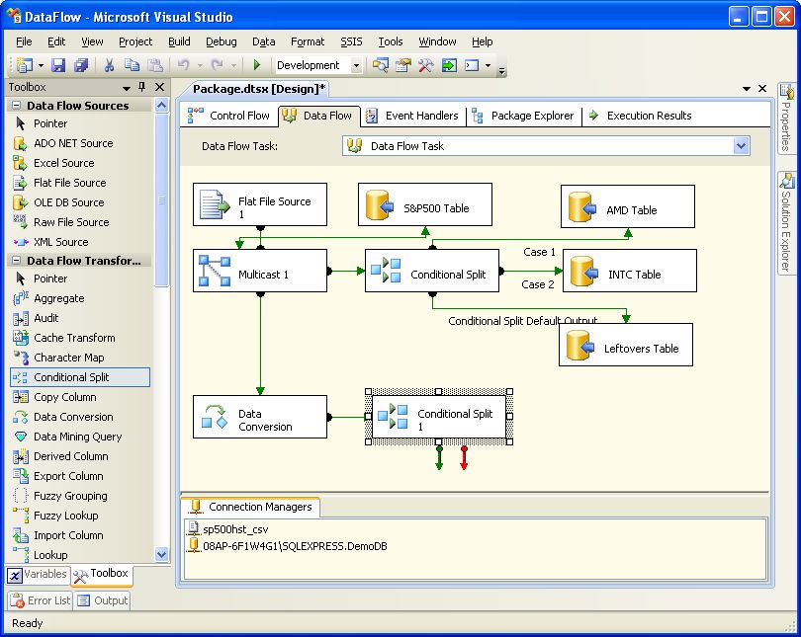801x637 pixels.
Task: Open the Toolbox window position dropdown arrow
Action: point(127,88)
